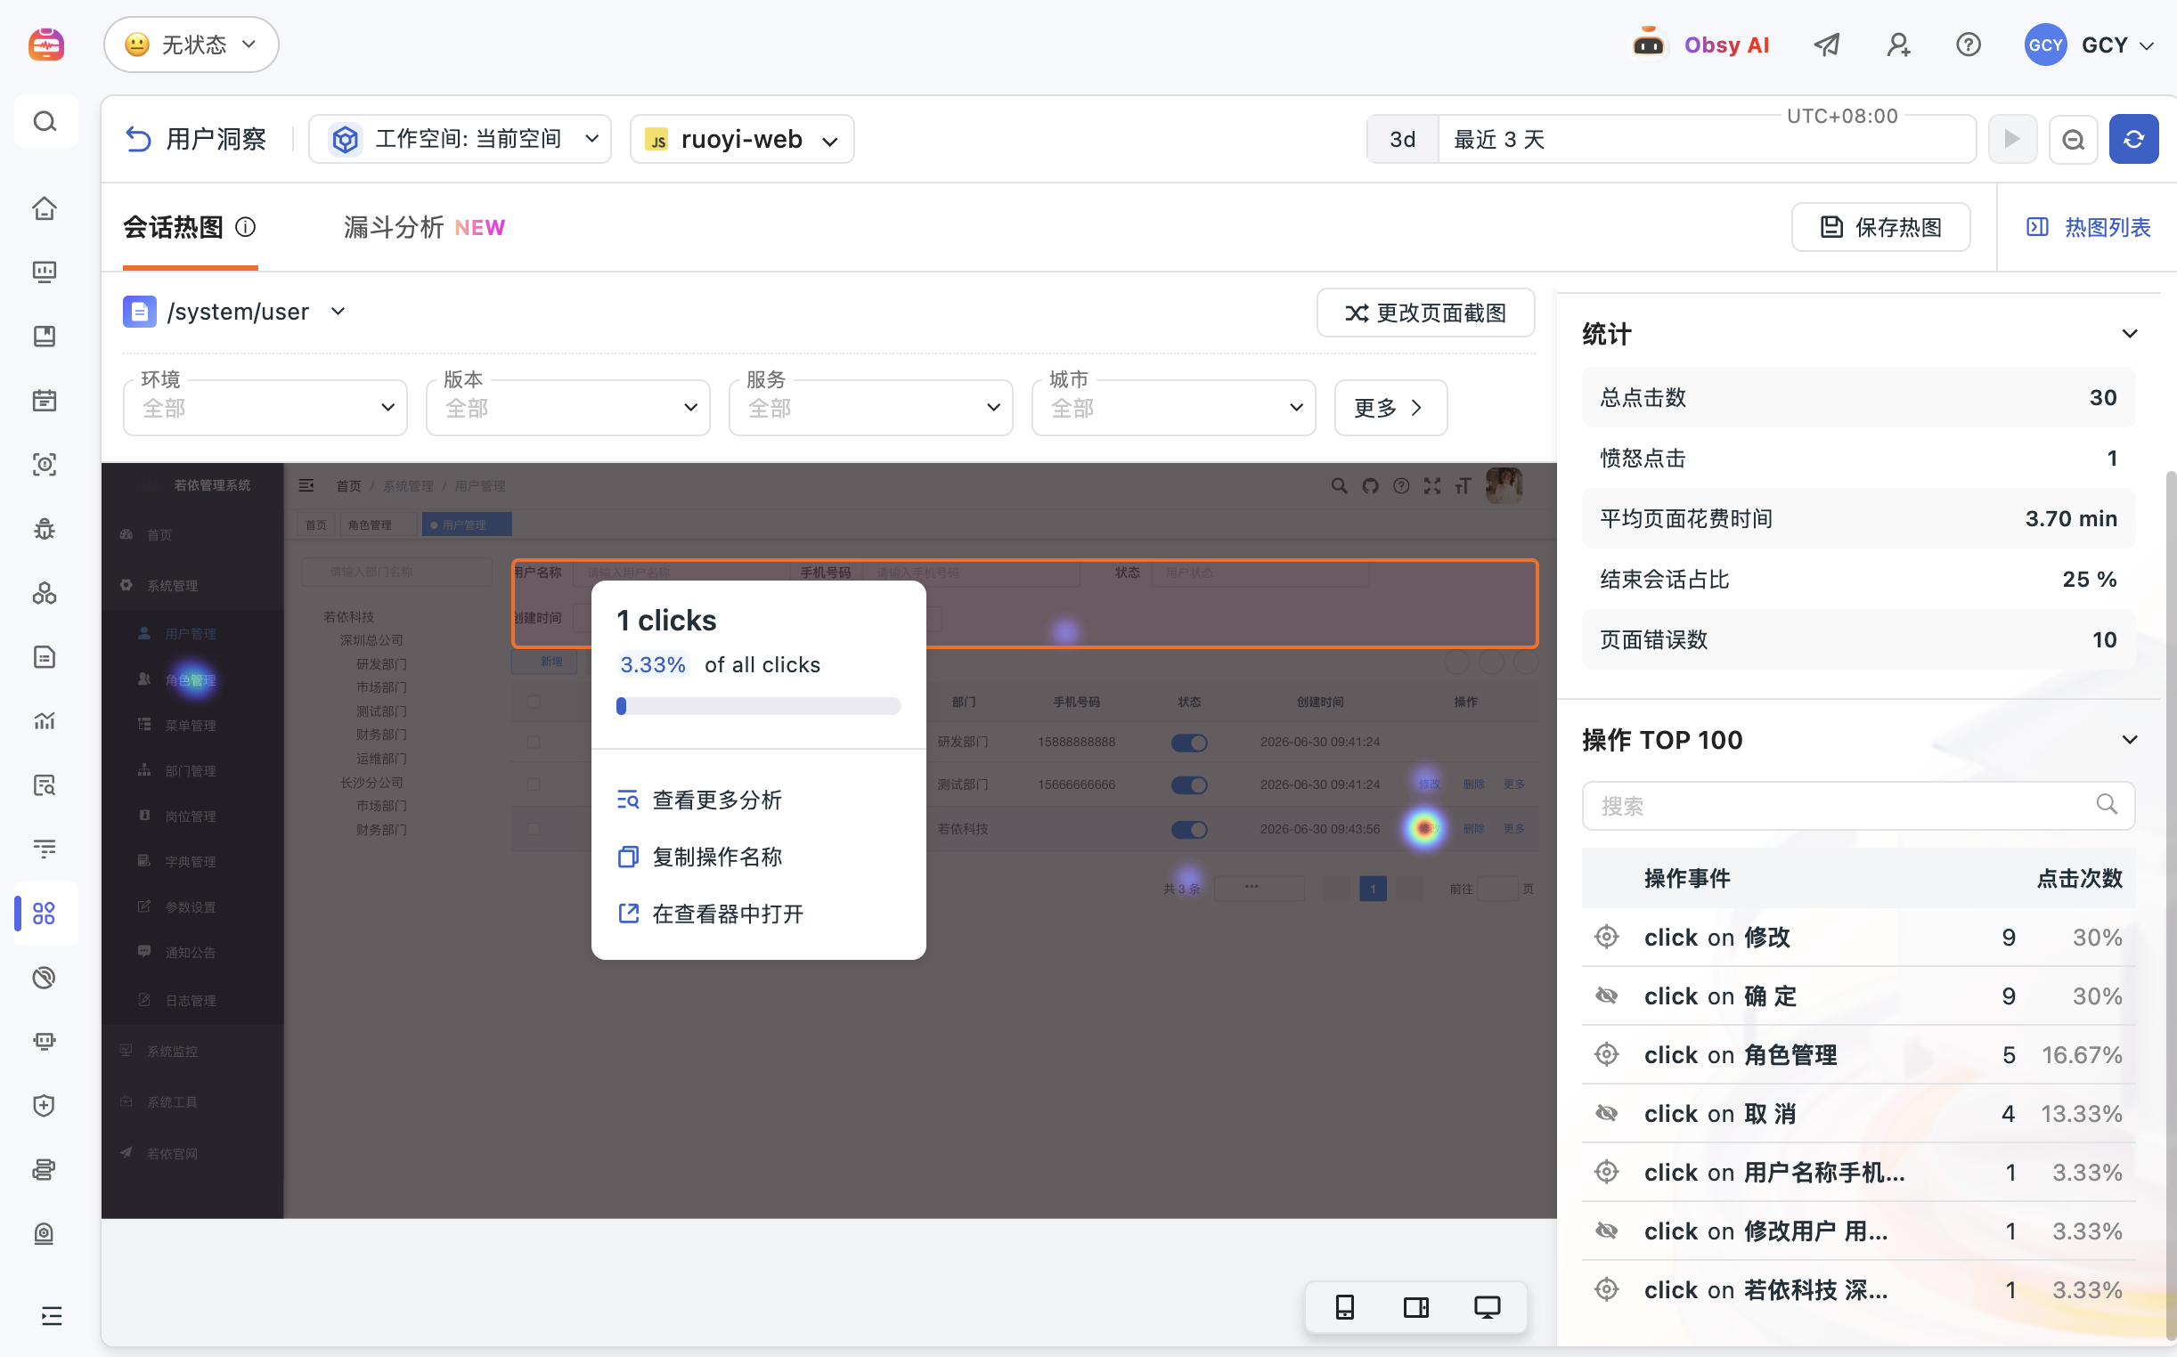Choose 复制操作名称 in popup

pos(699,857)
